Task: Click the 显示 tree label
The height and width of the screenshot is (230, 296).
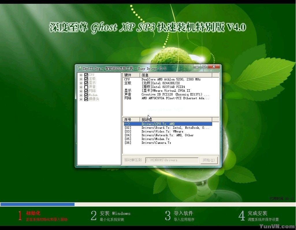Action: click(x=92, y=83)
